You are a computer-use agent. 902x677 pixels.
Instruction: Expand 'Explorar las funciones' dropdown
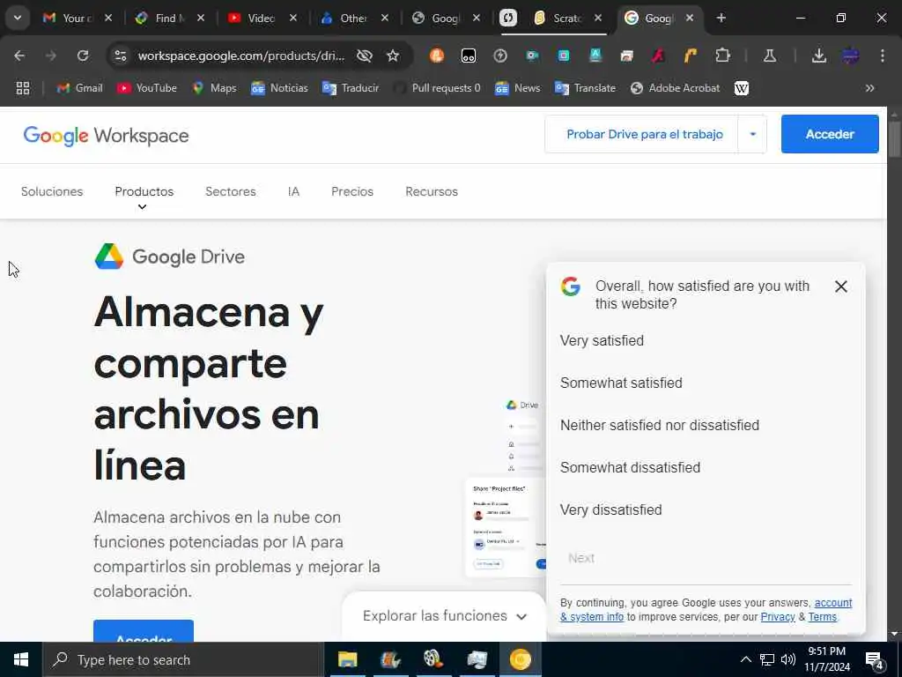click(x=444, y=616)
